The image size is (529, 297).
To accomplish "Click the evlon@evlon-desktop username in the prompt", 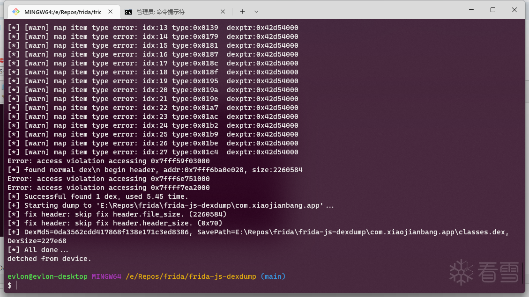I will (47, 276).
